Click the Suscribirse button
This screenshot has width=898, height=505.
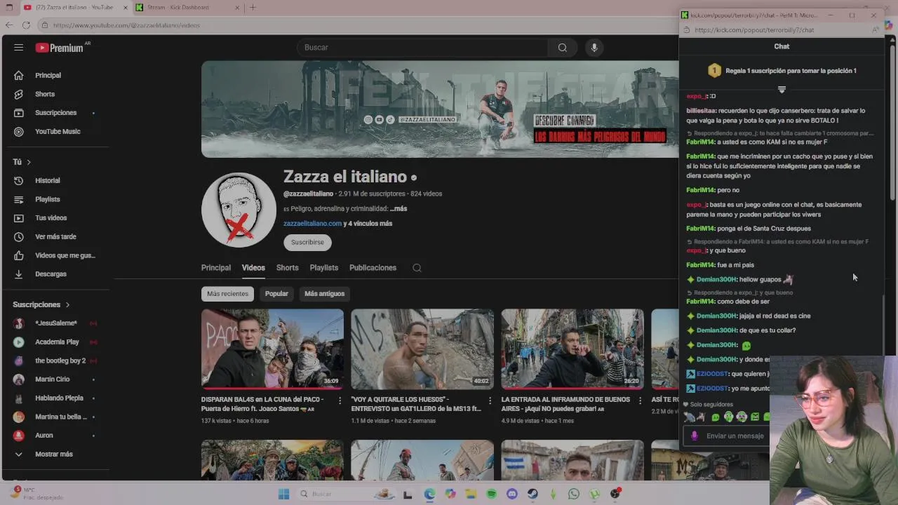[307, 242]
